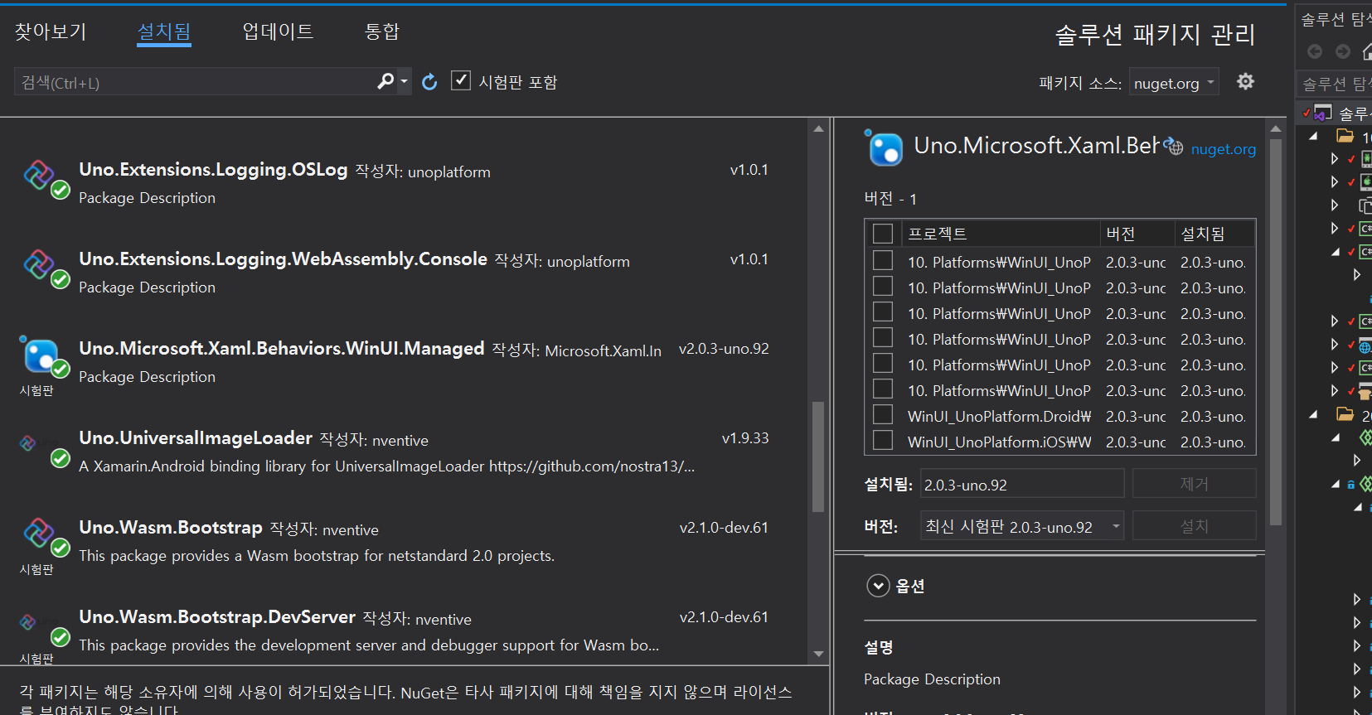
Task: Click installed checkmark on Uno.Extensions.Logging.OSLog
Action: click(61, 190)
